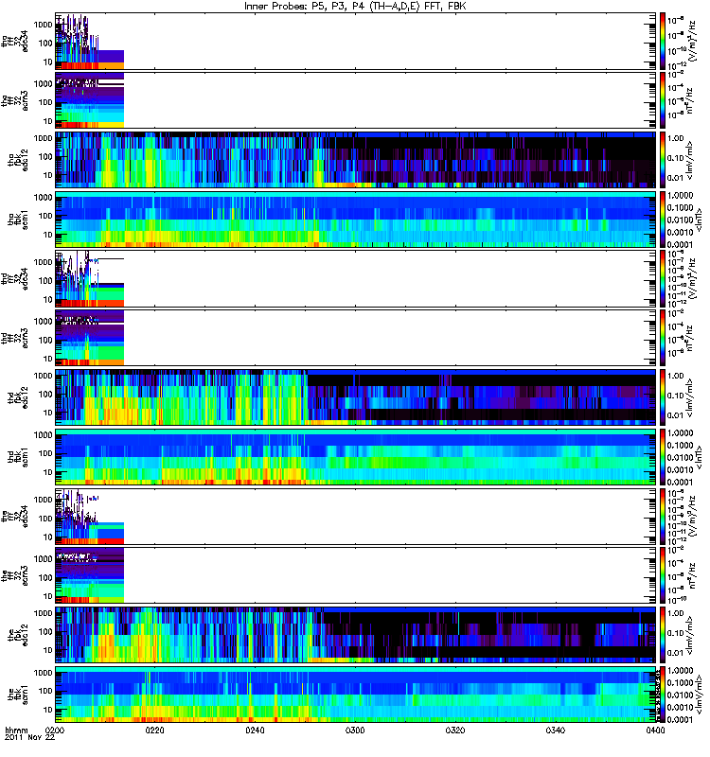Click the 'thd fff 32 scm3' panel label
The height and width of the screenshot is (757, 710).
(15, 339)
